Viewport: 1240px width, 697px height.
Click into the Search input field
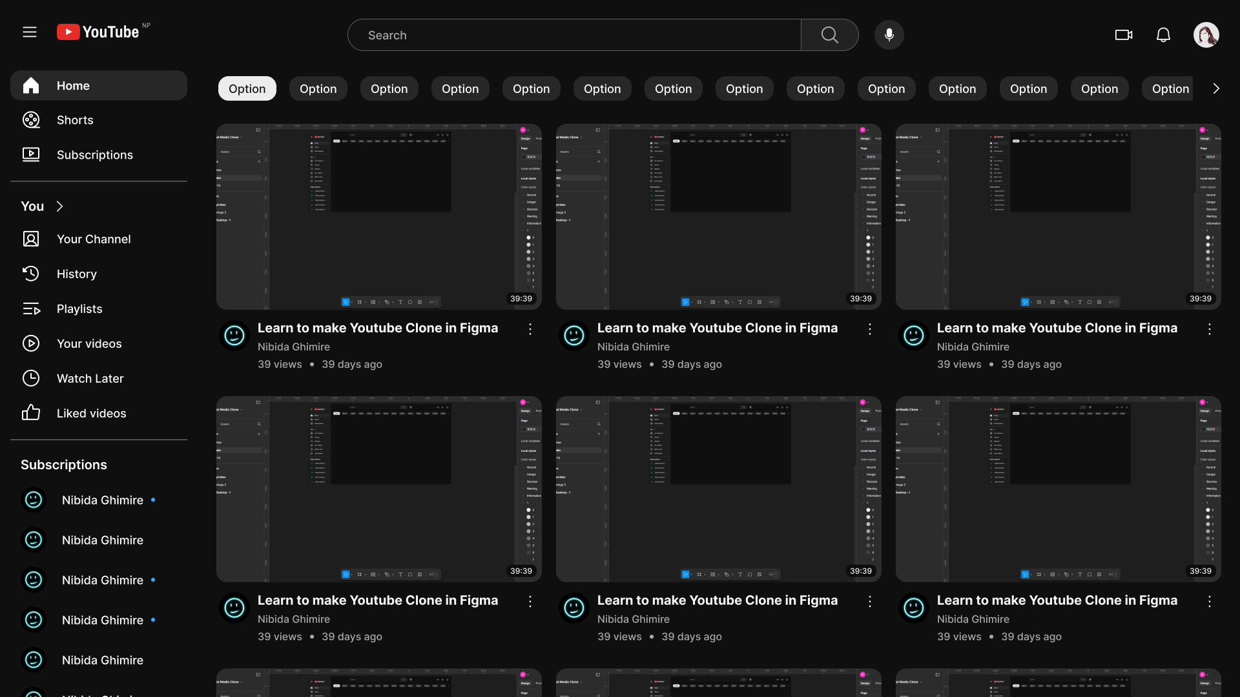tap(575, 35)
